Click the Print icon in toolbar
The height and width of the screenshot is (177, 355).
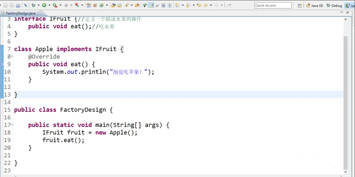coord(18,5)
